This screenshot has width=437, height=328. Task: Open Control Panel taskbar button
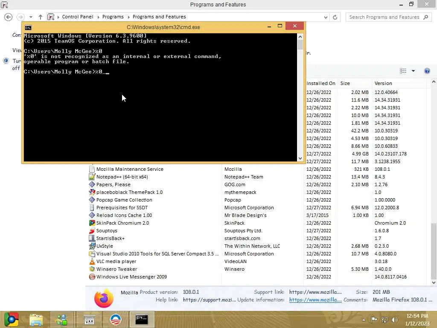[x=89, y=319]
